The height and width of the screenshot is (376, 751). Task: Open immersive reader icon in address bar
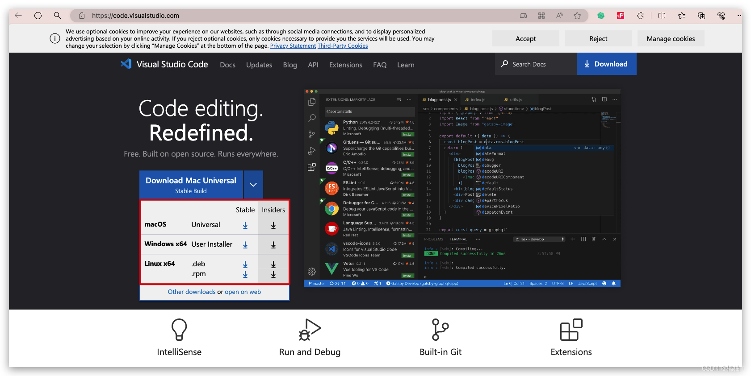pyautogui.click(x=523, y=16)
